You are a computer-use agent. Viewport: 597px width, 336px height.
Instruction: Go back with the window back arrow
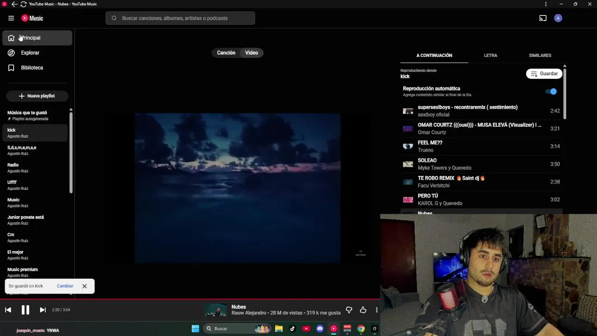point(14,4)
